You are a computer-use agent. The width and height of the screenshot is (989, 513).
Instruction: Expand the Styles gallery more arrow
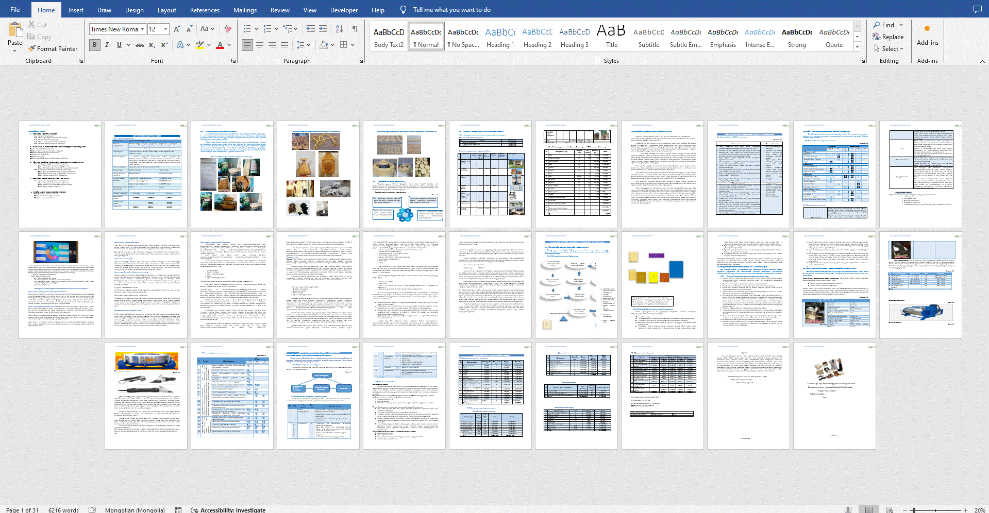coord(858,47)
